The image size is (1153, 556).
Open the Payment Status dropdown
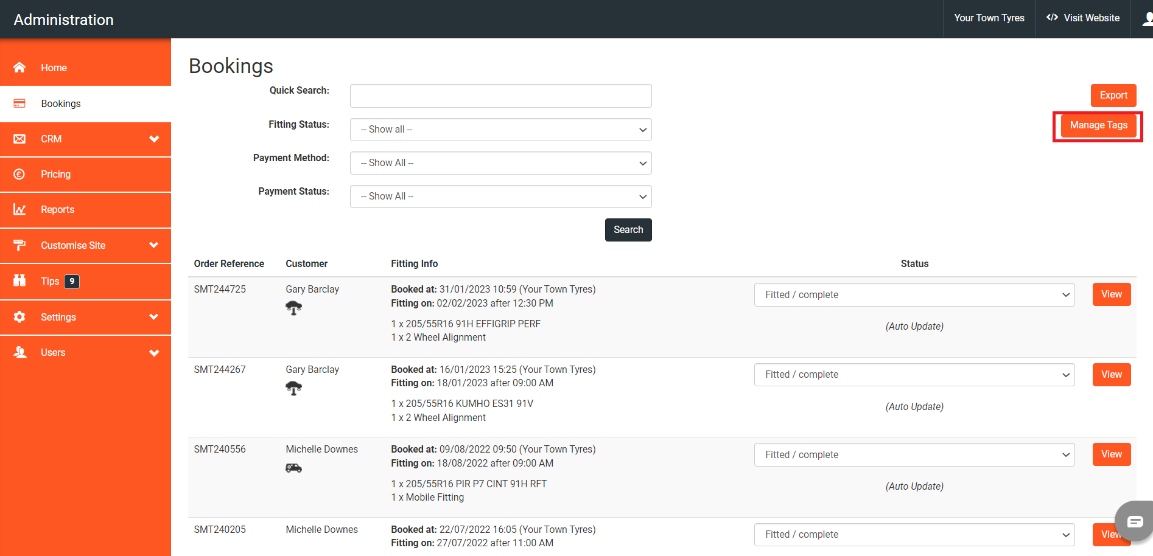point(500,196)
